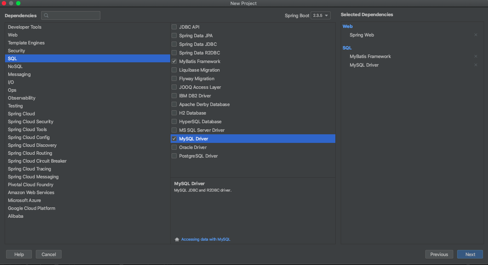This screenshot has height=265, width=488.
Task: Select the Web category
Action: (x=87, y=35)
